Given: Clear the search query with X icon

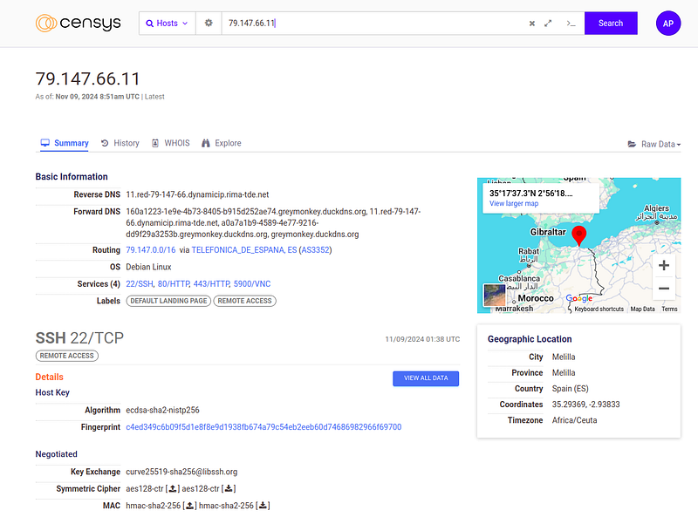Looking at the screenshot, I should click(532, 24).
